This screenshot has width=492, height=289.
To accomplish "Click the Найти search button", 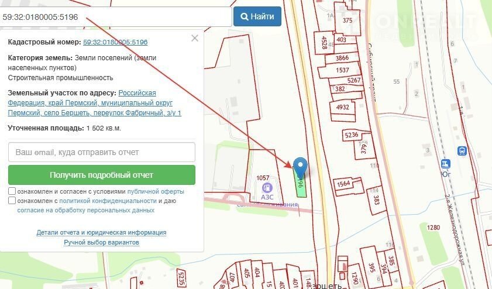I will point(257,16).
